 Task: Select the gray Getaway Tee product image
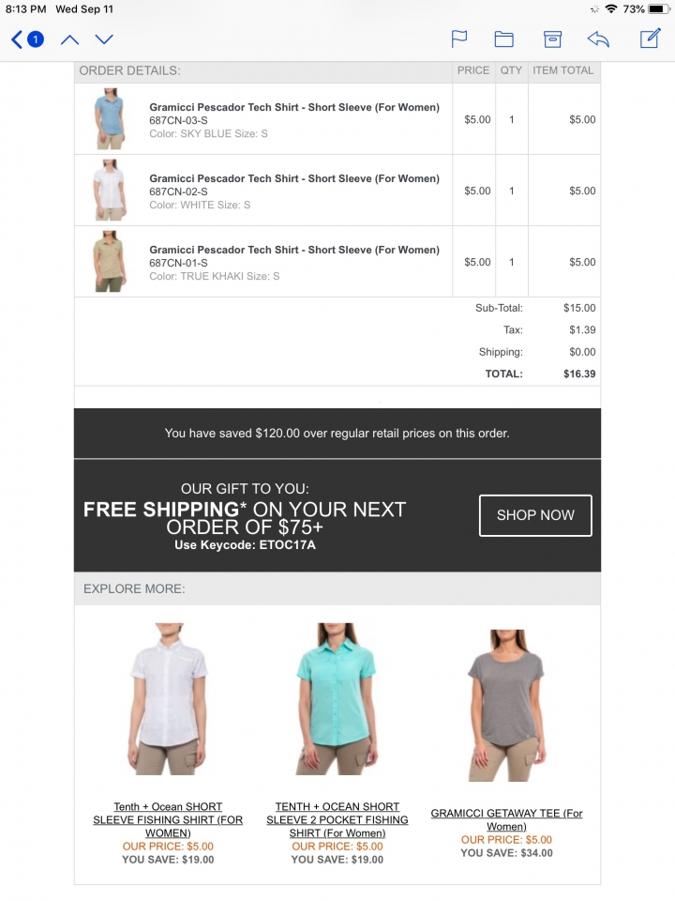506,706
